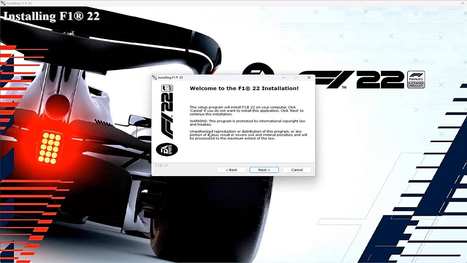Click the 'This setup program will install' paragraph

click(247, 111)
